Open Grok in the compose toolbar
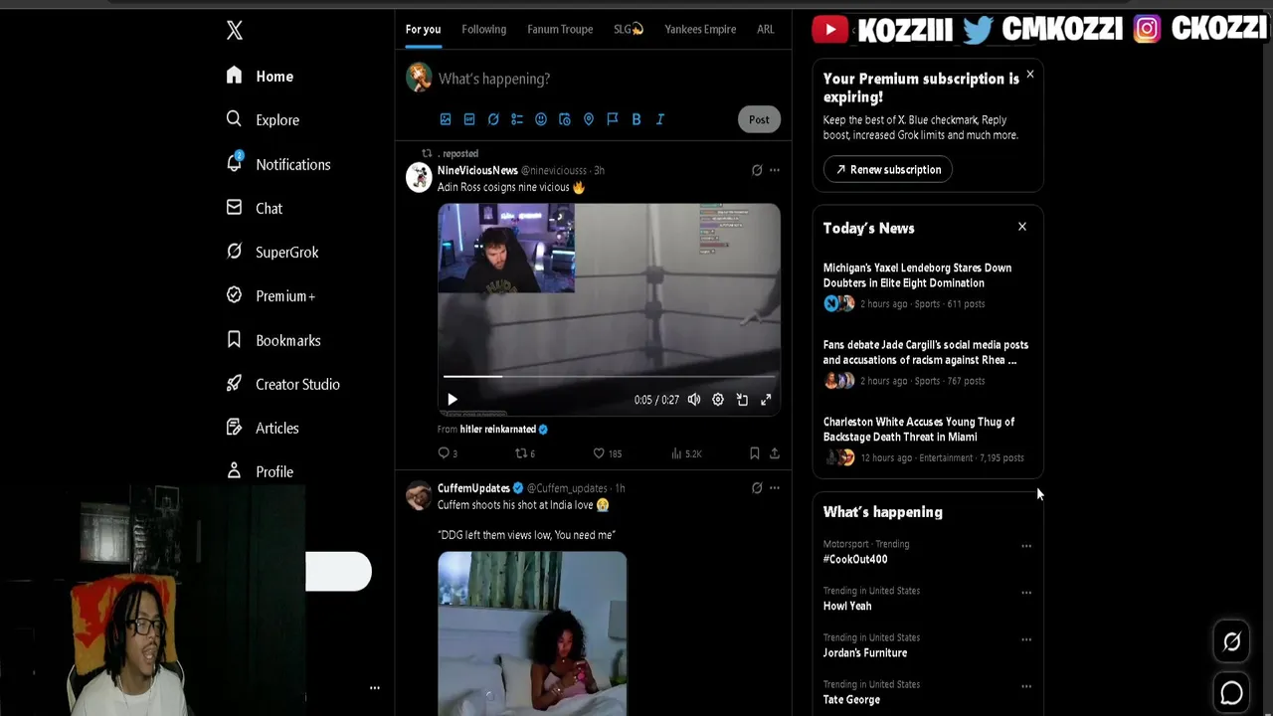 pos(493,119)
